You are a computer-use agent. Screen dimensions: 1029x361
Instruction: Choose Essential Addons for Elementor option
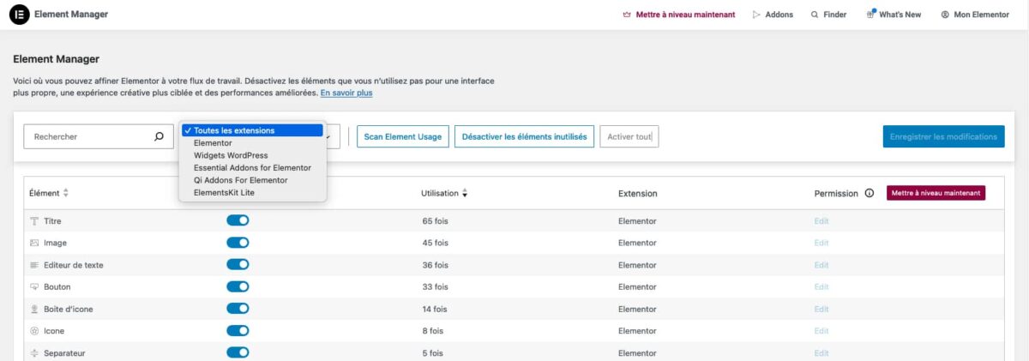252,168
